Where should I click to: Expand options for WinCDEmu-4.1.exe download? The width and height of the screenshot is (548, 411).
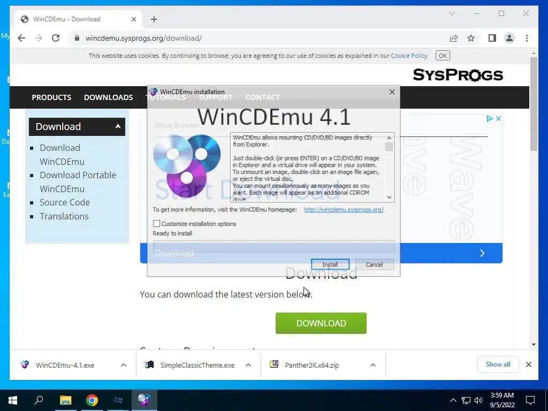[x=124, y=365]
